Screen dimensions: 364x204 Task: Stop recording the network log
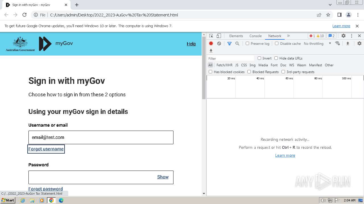coord(211,43)
